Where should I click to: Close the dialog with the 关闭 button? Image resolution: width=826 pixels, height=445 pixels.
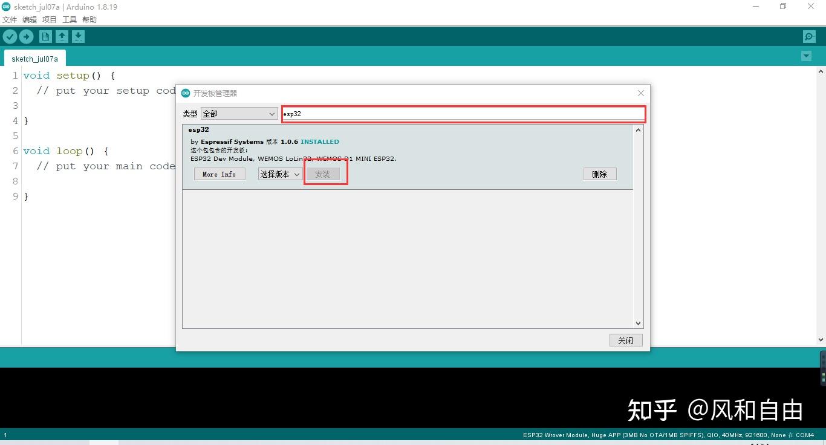click(x=625, y=340)
